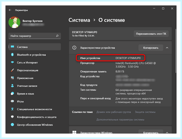Select the Время и язык clock icon
The width and height of the screenshot is (182, 139).
12,93
